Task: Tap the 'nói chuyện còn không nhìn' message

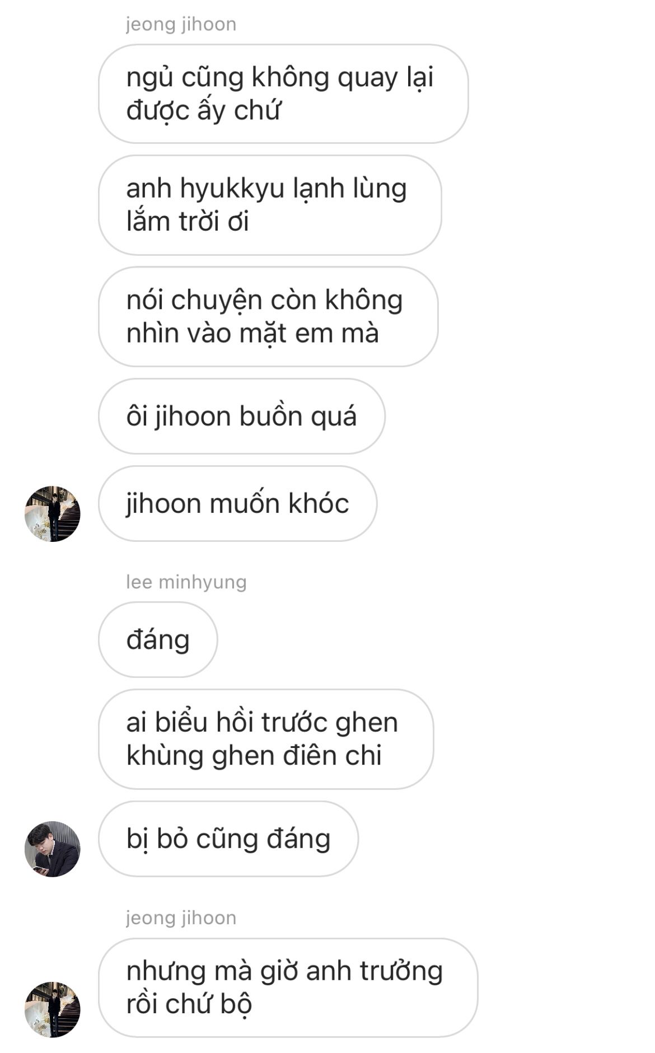Action: 268,316
